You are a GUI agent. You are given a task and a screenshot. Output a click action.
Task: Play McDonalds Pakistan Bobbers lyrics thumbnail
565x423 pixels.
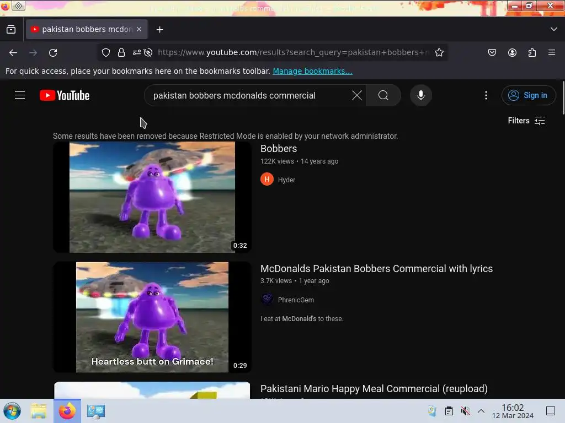pyautogui.click(x=152, y=317)
